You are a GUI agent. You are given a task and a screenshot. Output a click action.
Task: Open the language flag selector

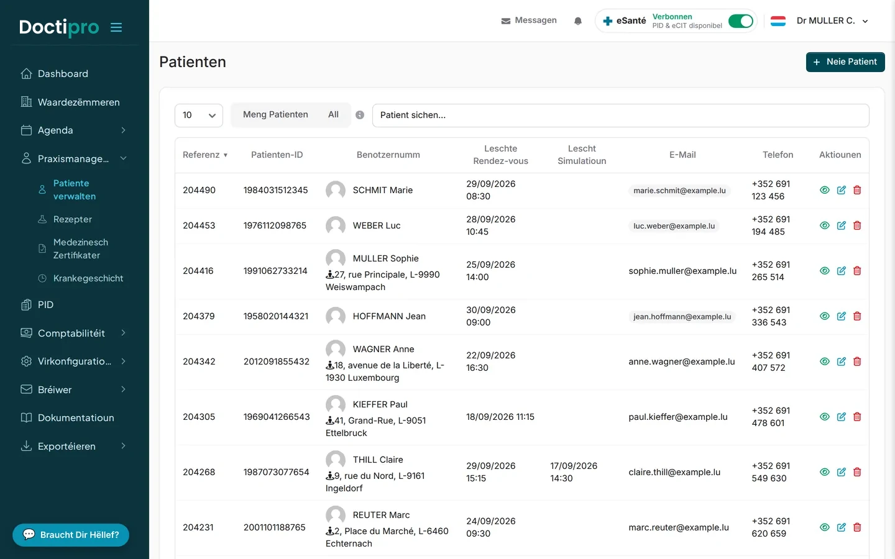(x=778, y=21)
